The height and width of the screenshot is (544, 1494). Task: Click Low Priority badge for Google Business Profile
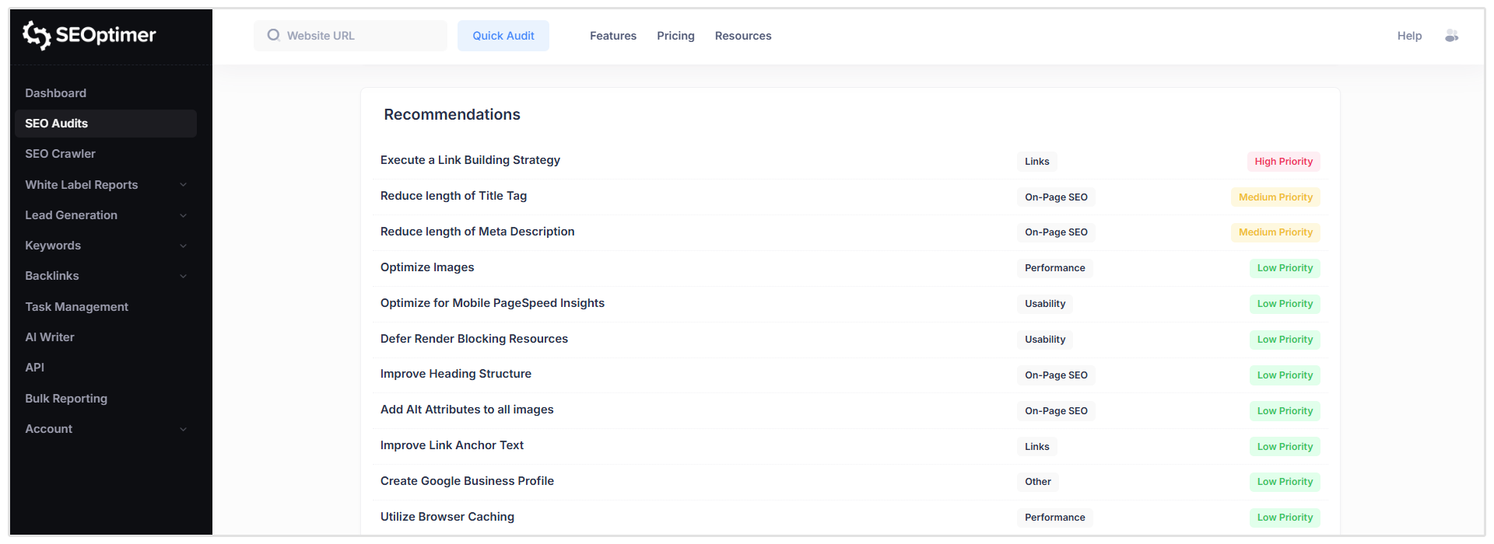click(x=1285, y=482)
